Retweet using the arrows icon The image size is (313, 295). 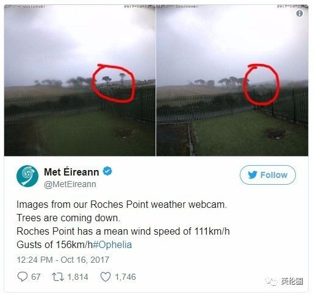pos(58,277)
